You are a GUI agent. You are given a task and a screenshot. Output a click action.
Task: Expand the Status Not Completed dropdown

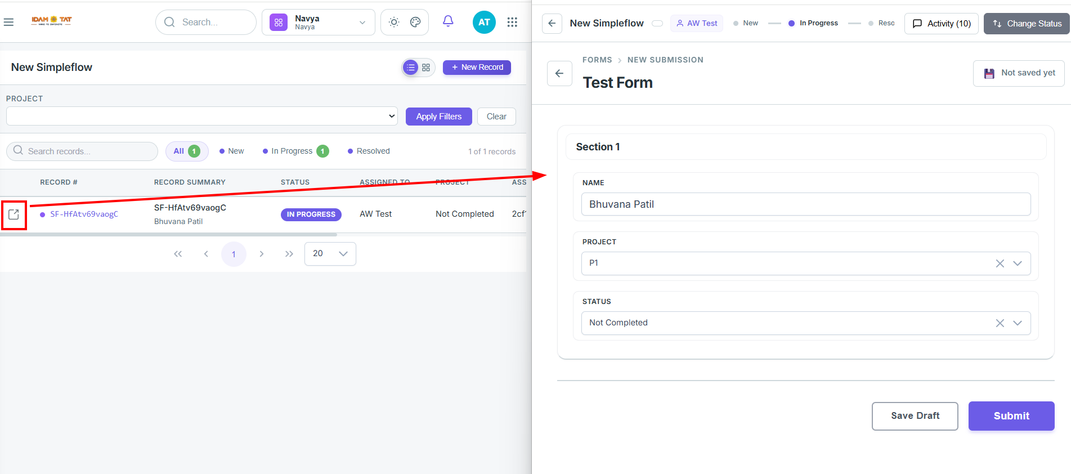pos(1018,323)
